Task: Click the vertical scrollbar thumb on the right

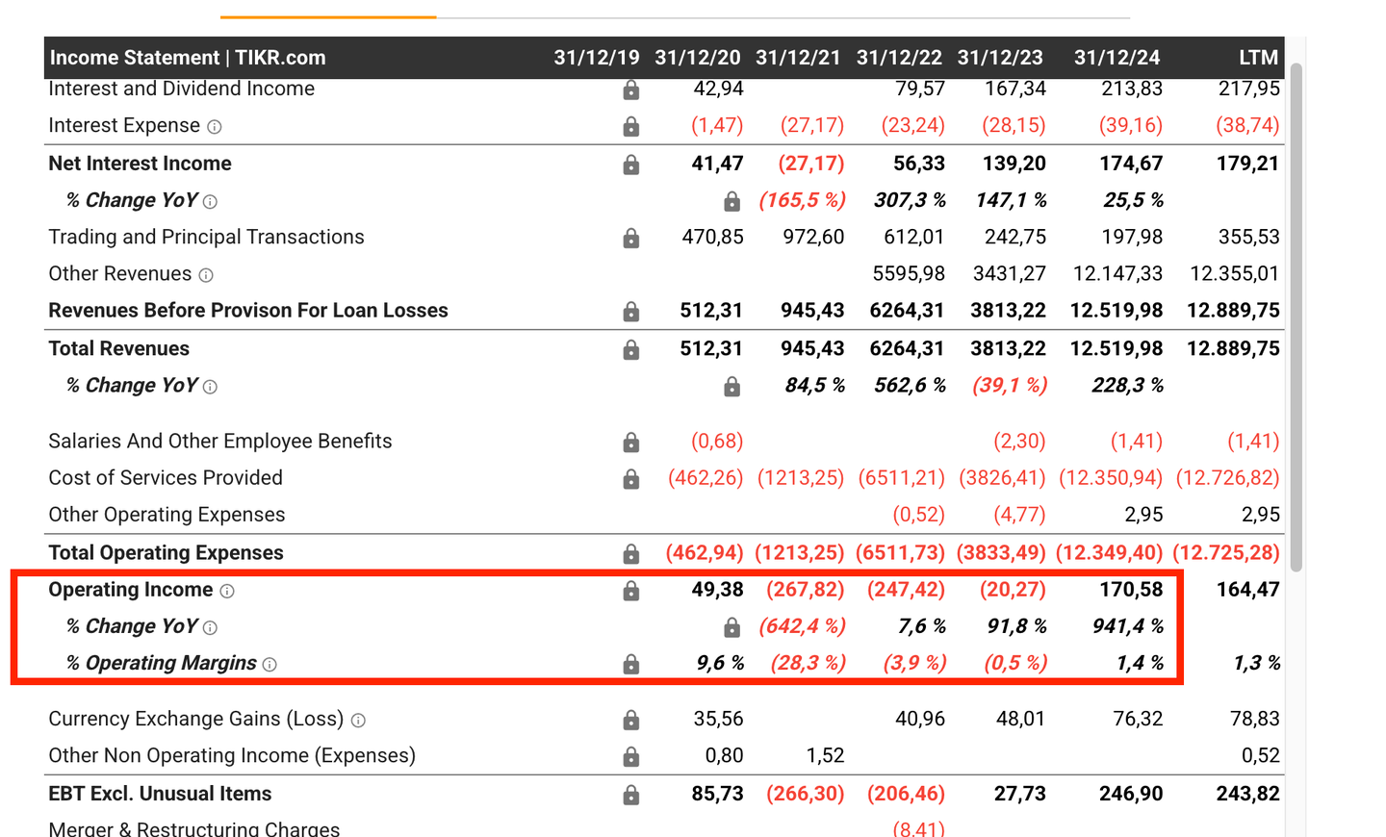Action: tap(1296, 317)
